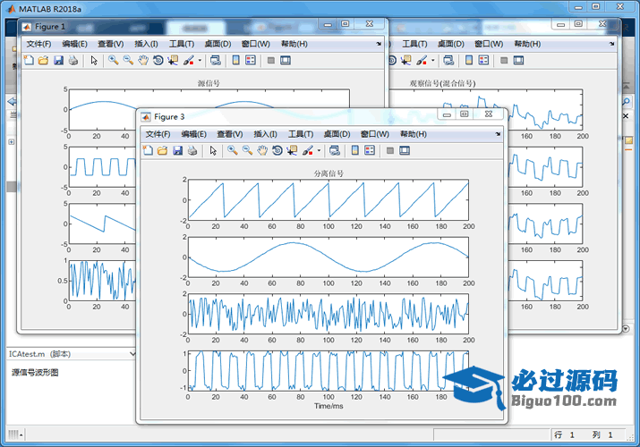Select Data Cursor tool in Figure 3
This screenshot has width=640, height=447.
pyautogui.click(x=292, y=150)
